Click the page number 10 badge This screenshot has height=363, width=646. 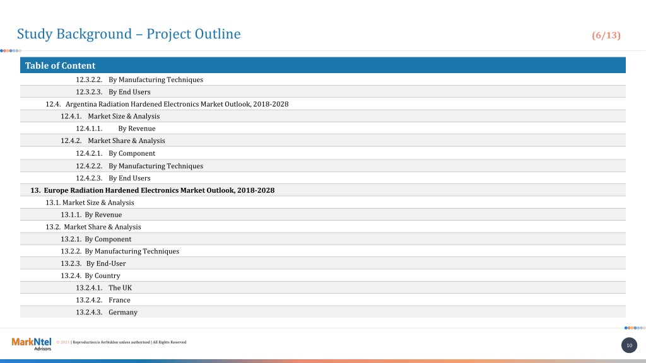click(x=629, y=345)
